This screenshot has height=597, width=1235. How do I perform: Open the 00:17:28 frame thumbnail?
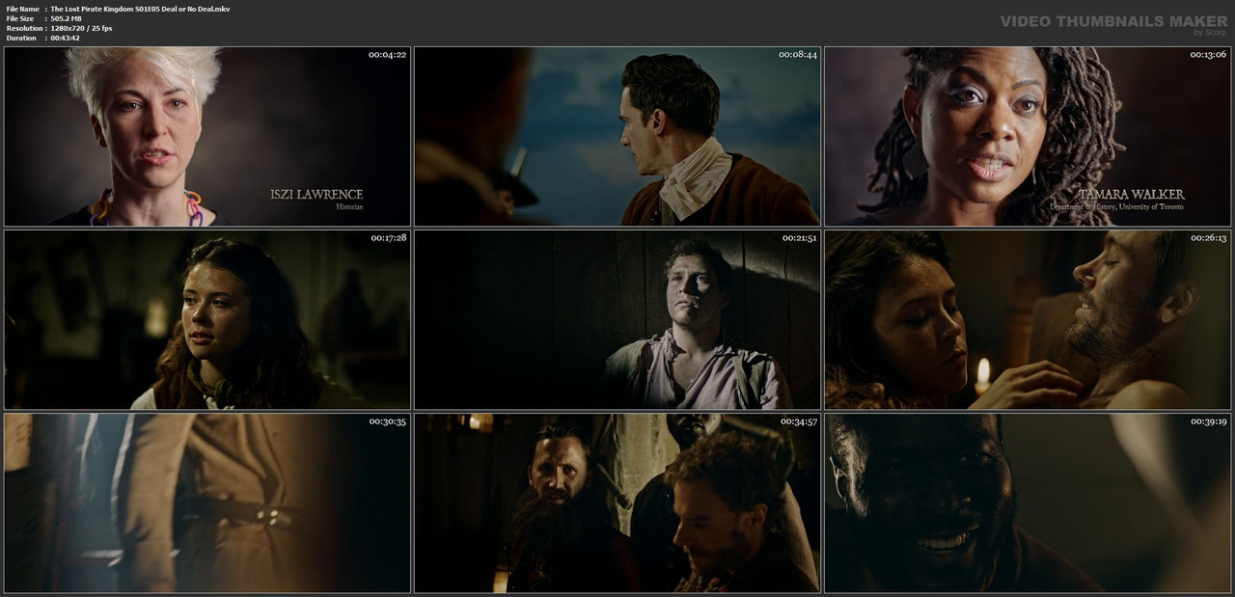(x=207, y=319)
